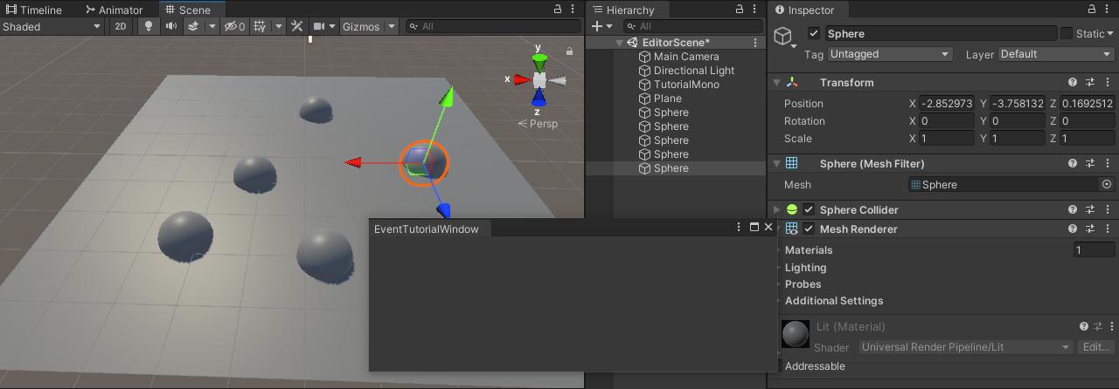Enable the Static checkbox
Screen dimensions: 1119x389
1067,33
